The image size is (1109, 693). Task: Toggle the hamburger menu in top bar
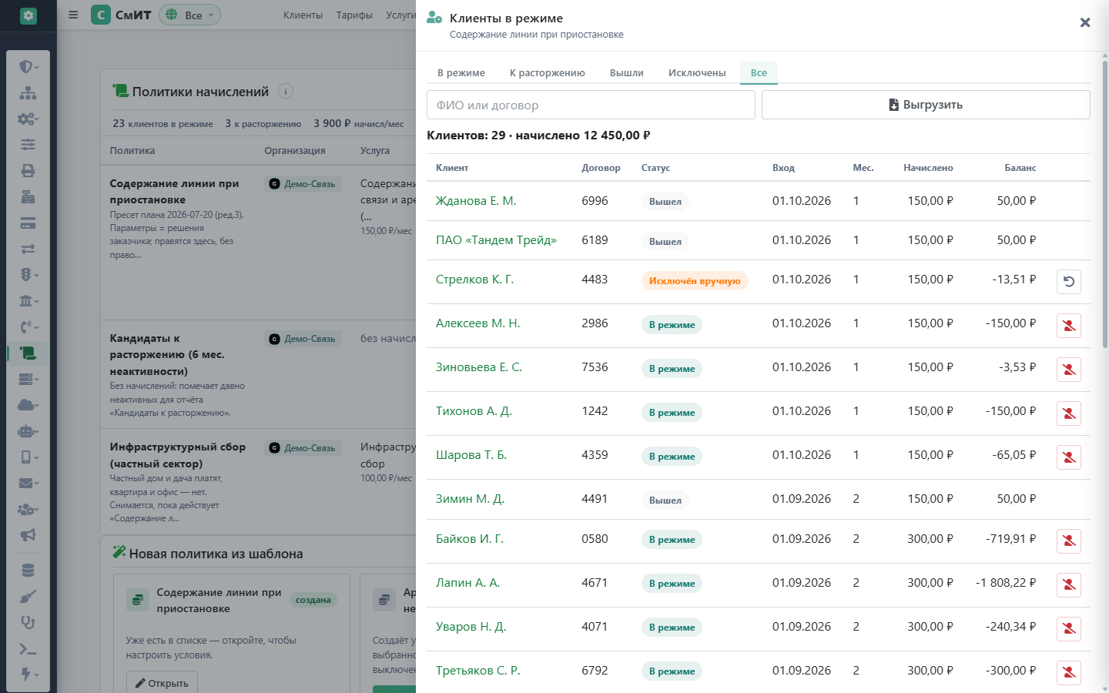(73, 15)
